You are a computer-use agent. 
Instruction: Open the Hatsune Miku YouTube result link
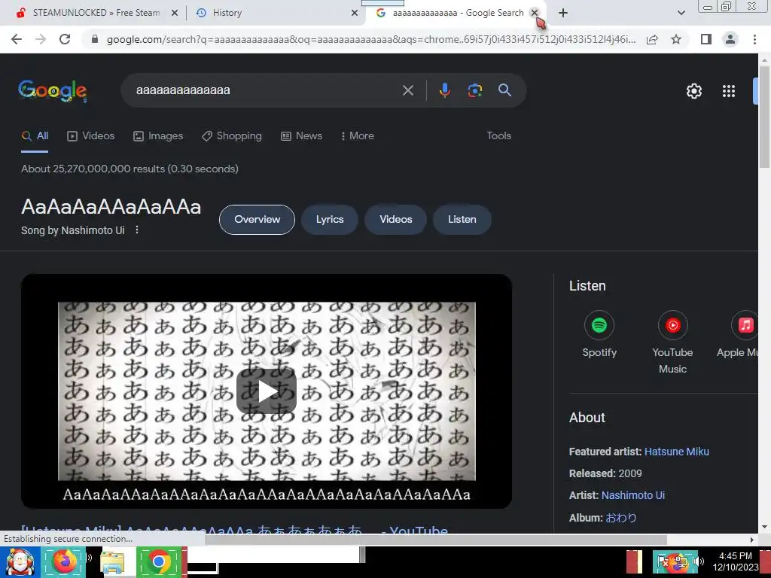(235, 530)
